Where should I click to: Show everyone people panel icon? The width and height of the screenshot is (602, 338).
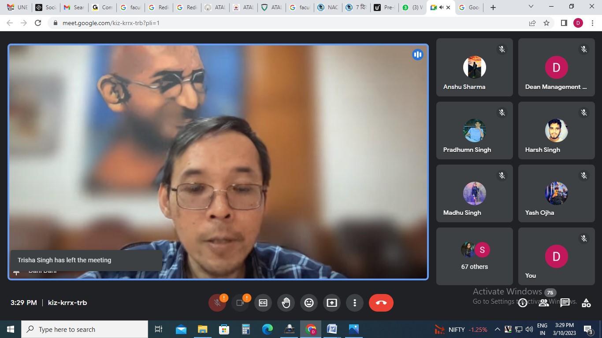point(544,303)
